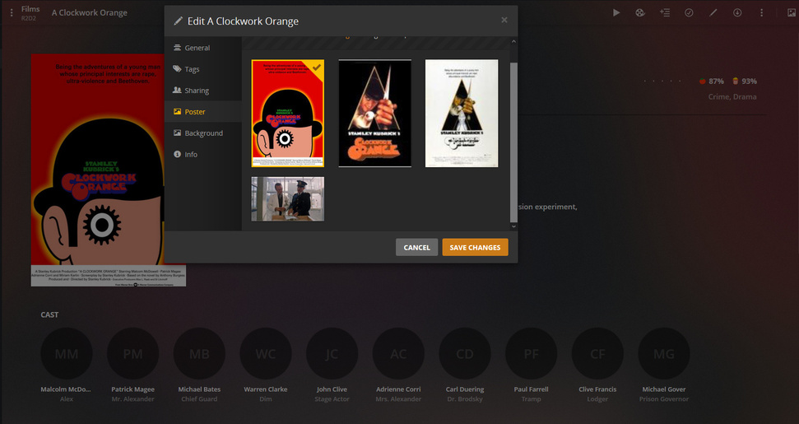Click the CF avatar for Clive Francis

tap(597, 354)
